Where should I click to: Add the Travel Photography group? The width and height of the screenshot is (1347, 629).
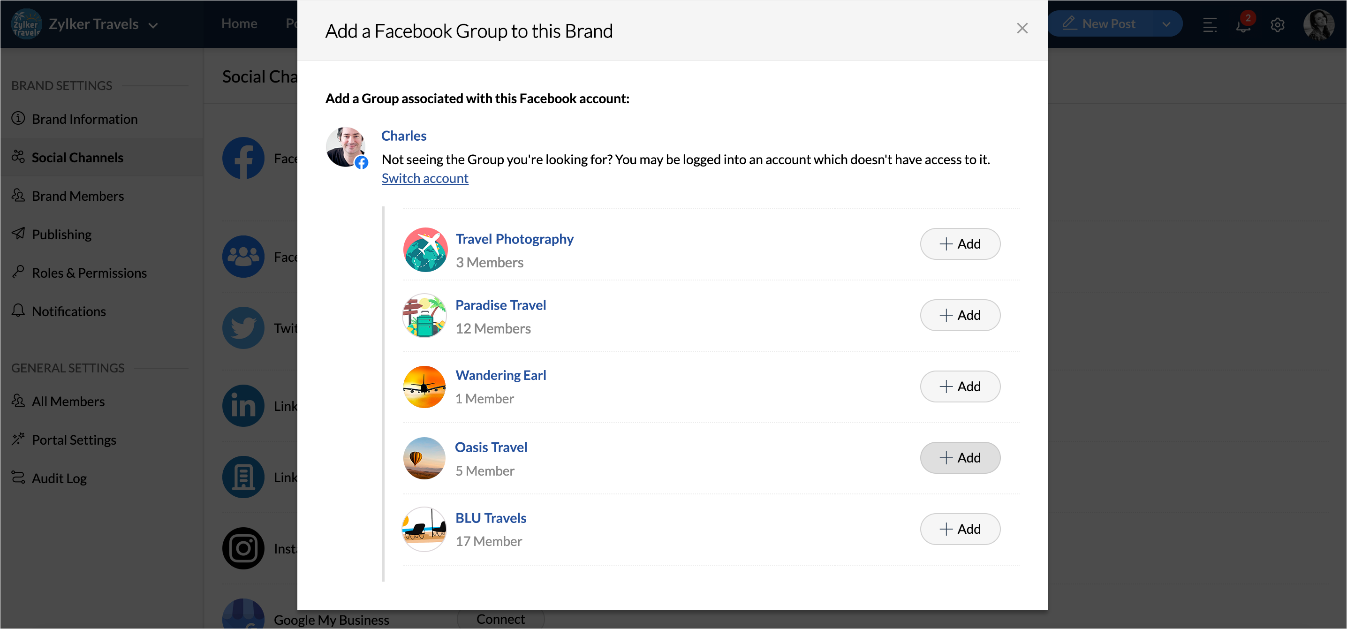pos(960,243)
